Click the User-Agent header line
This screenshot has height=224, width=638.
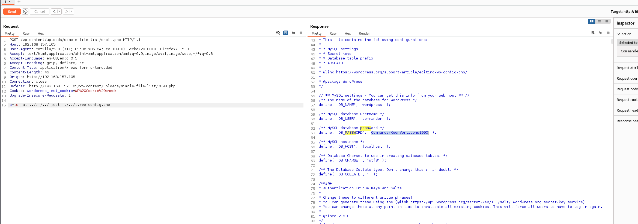point(99,49)
